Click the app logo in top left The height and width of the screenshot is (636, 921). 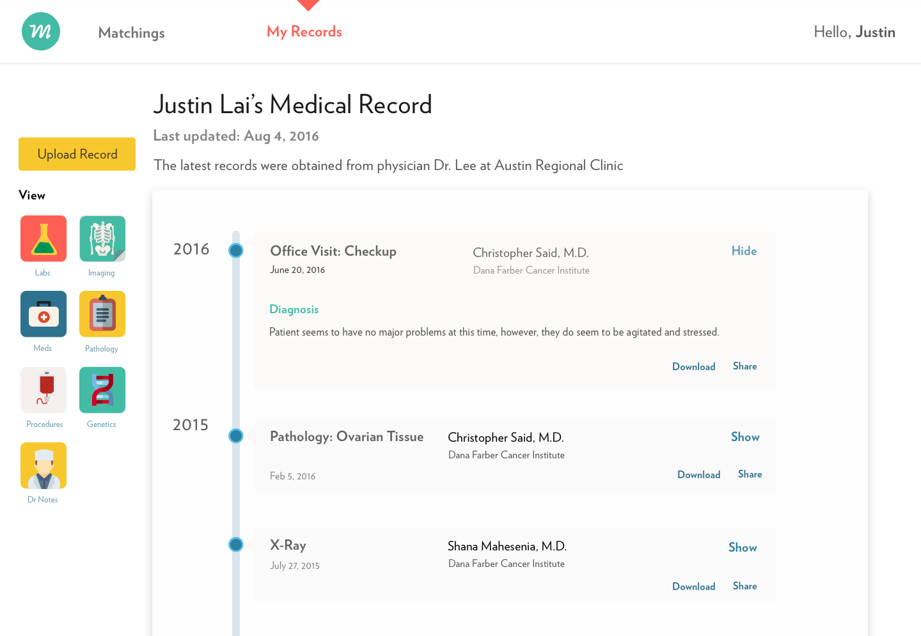41,31
